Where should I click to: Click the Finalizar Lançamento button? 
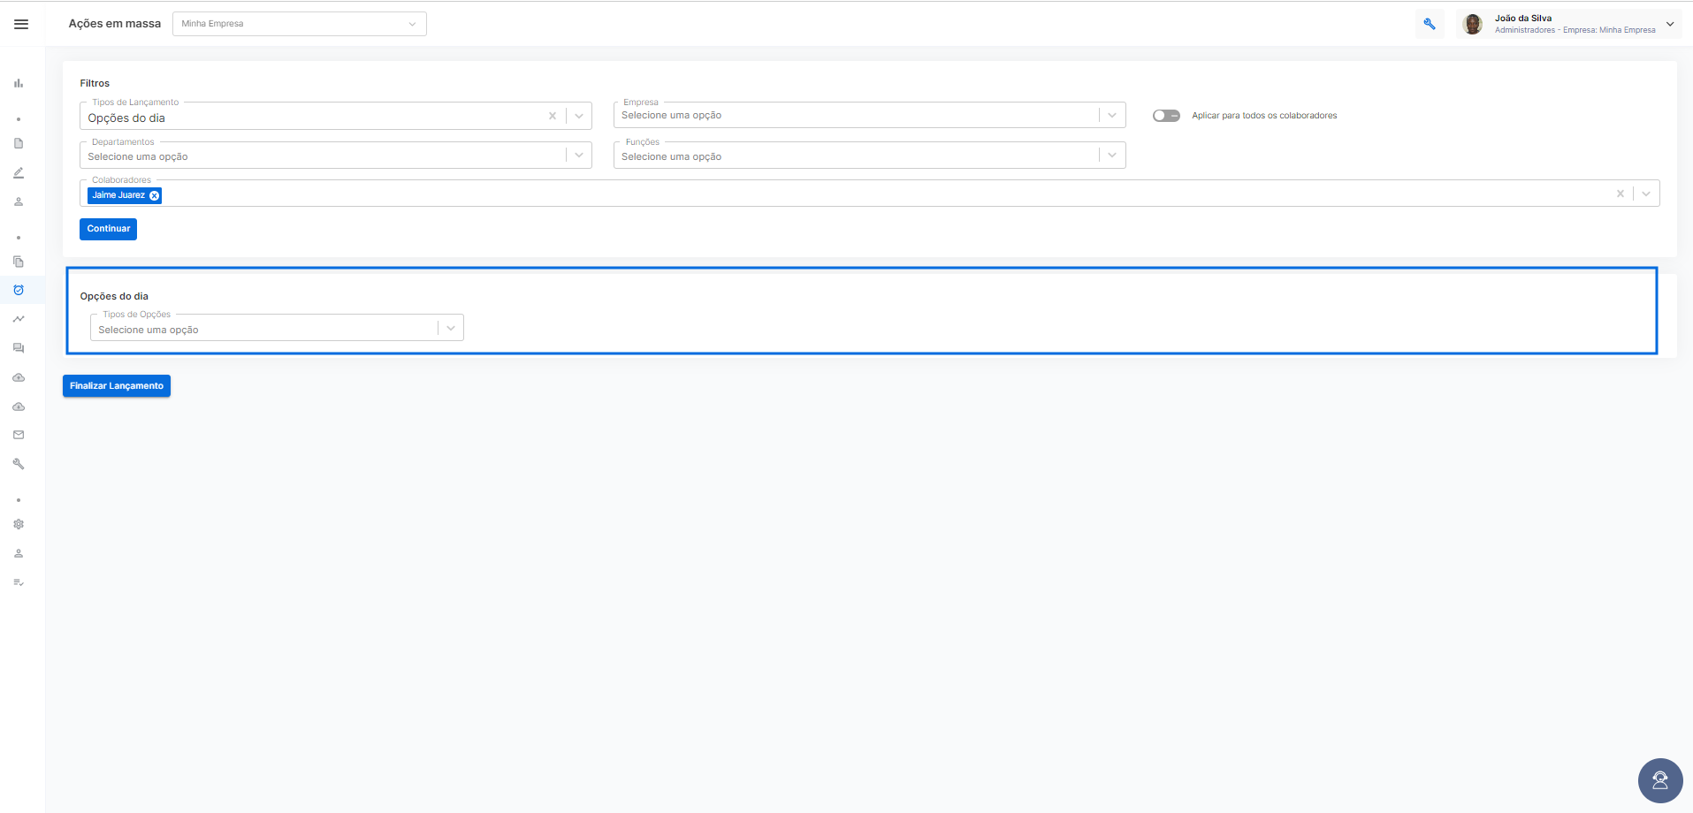(117, 386)
